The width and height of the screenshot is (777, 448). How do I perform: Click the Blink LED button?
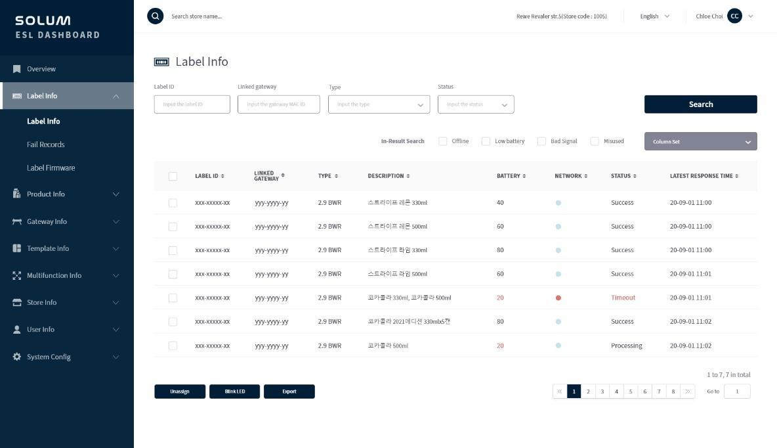coord(234,392)
